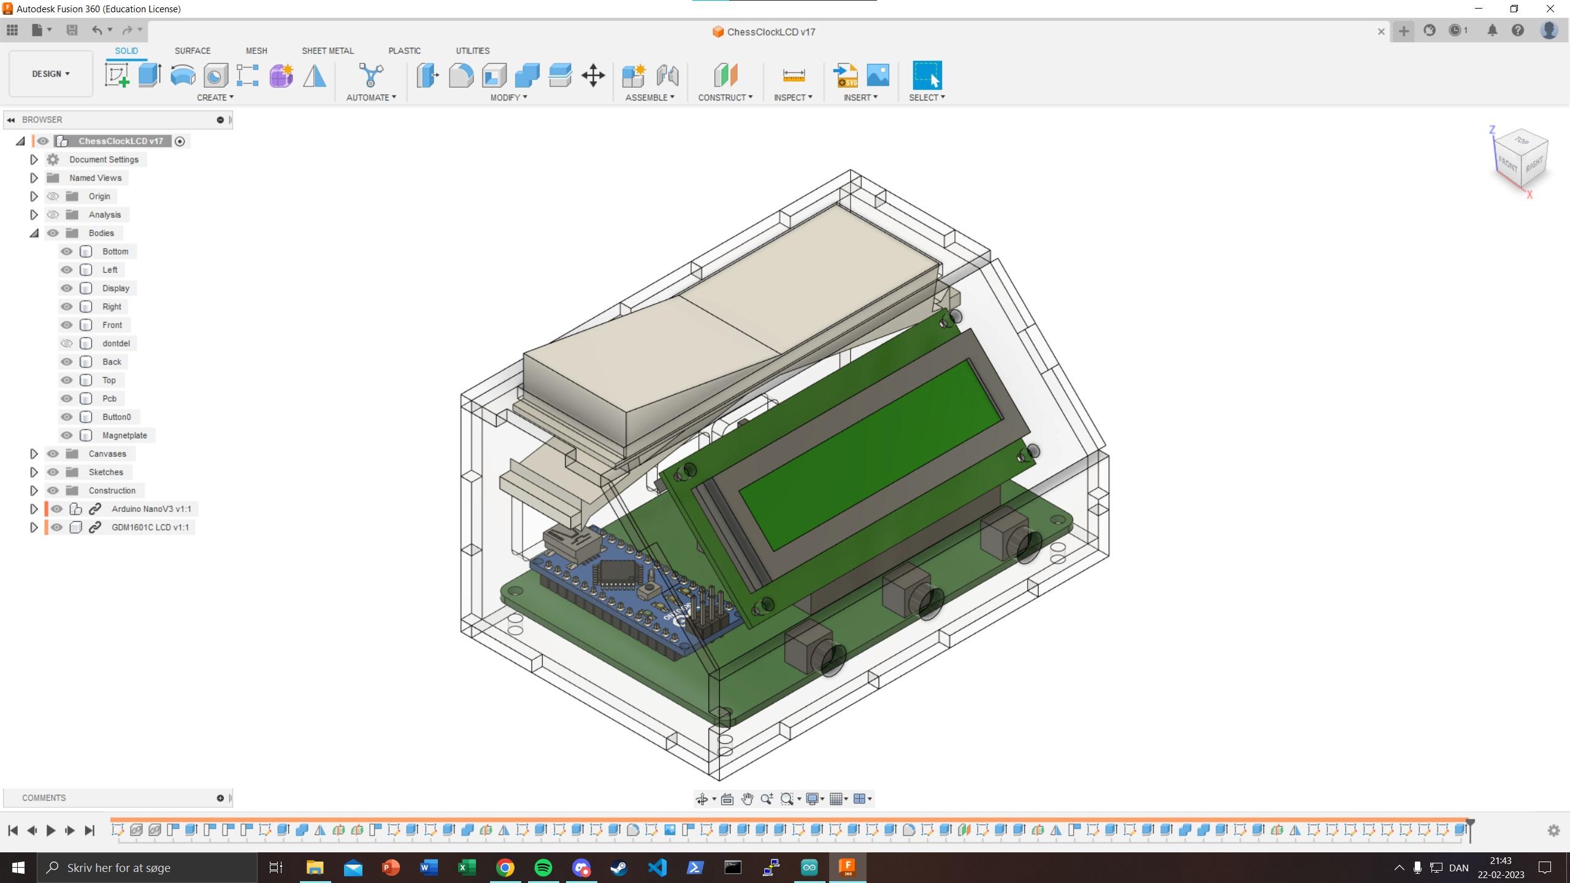This screenshot has height=883, width=1570.
Task: Toggle visibility of the Magnetplate body
Action: (x=68, y=435)
